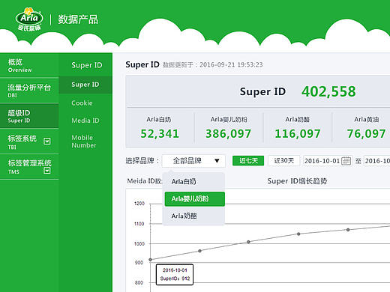Click the Arla奶酪 116,097 stat card
Viewport: 390px width, 292px height.
pyautogui.click(x=298, y=128)
